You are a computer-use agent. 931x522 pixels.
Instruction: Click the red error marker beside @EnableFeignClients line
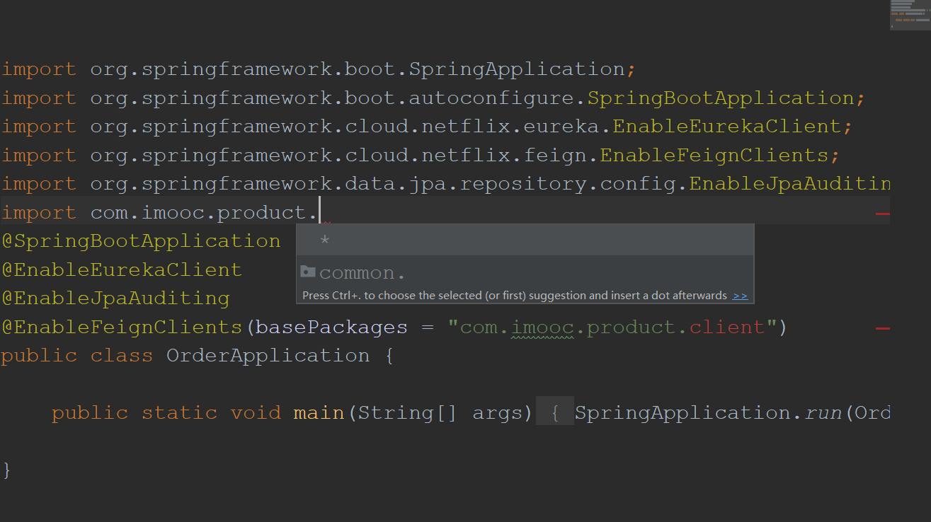pyautogui.click(x=882, y=327)
